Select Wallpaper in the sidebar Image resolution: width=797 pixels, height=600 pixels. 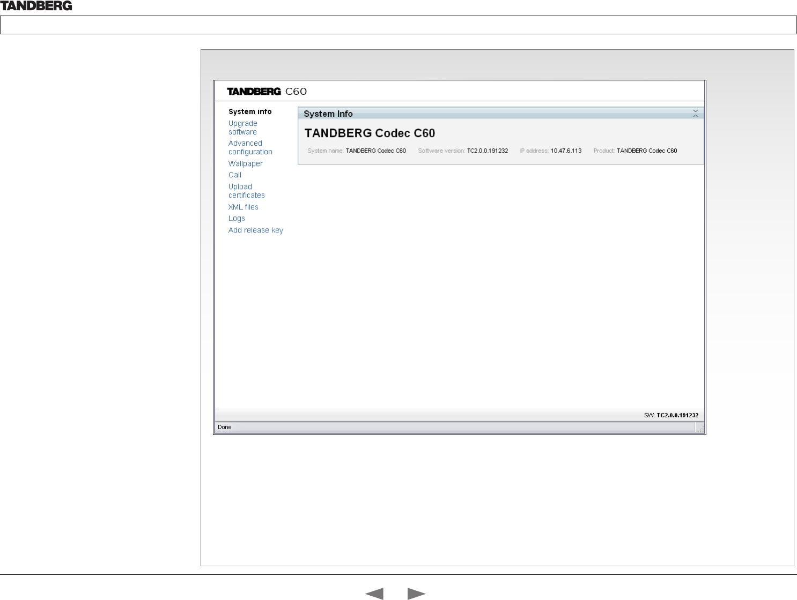(246, 164)
